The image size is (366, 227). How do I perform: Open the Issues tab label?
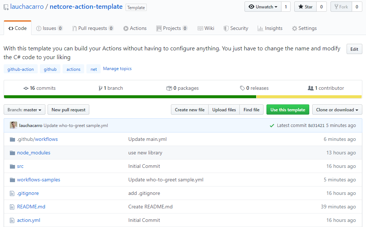(49, 28)
